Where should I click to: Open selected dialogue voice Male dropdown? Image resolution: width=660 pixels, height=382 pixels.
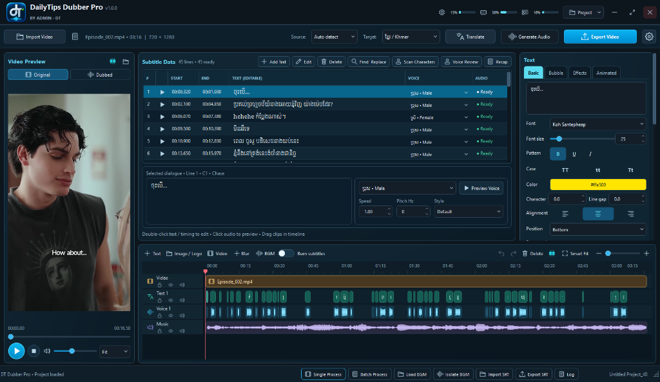[407, 188]
